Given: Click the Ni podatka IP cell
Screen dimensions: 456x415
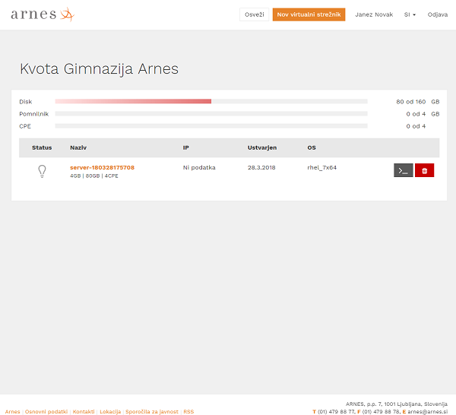Looking at the screenshot, I should click(x=199, y=167).
